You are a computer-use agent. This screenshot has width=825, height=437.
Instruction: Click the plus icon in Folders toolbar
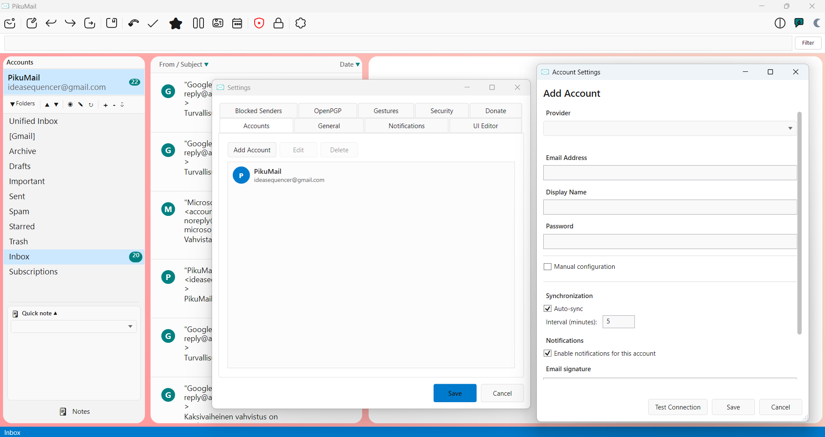click(x=105, y=105)
